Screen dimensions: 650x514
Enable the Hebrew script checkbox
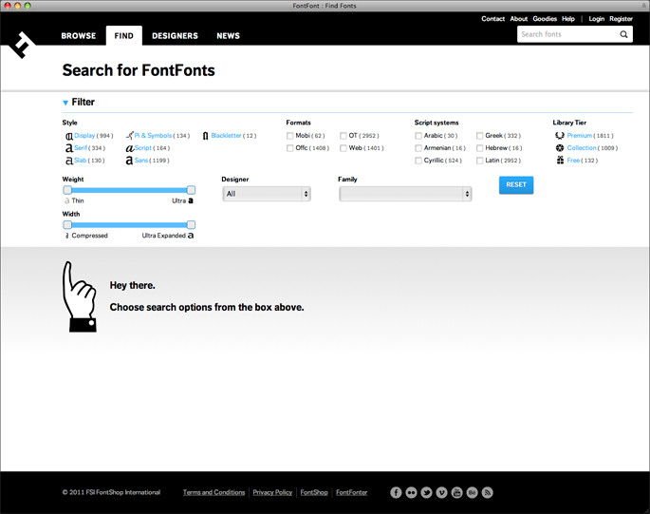click(x=479, y=148)
